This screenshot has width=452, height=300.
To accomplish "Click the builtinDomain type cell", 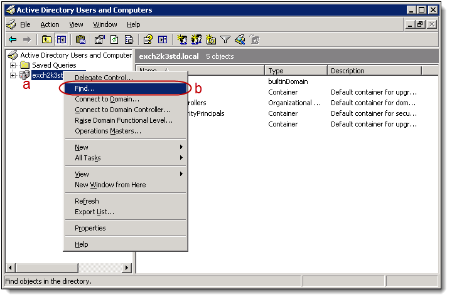I will click(x=288, y=81).
